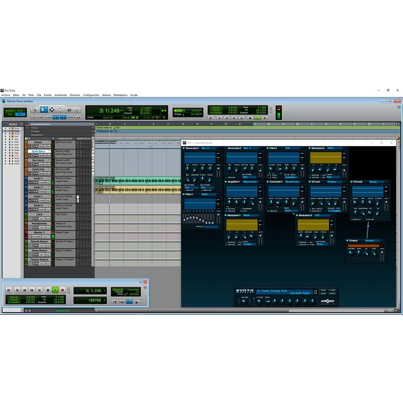Click the Master 1 volume view selector
The height and width of the screenshot is (403, 403).
tap(36, 237)
